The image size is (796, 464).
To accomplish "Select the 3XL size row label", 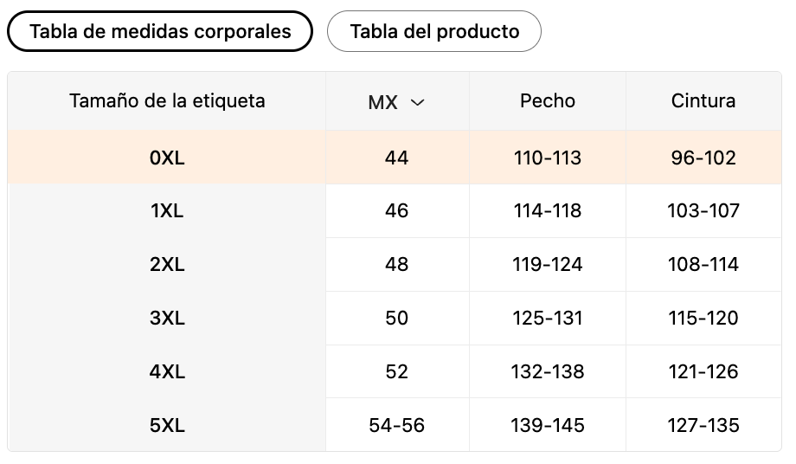I will click(x=167, y=319).
